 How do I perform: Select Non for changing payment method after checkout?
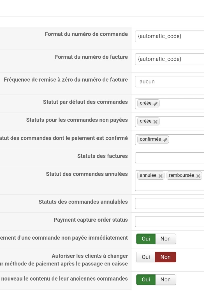165,257
